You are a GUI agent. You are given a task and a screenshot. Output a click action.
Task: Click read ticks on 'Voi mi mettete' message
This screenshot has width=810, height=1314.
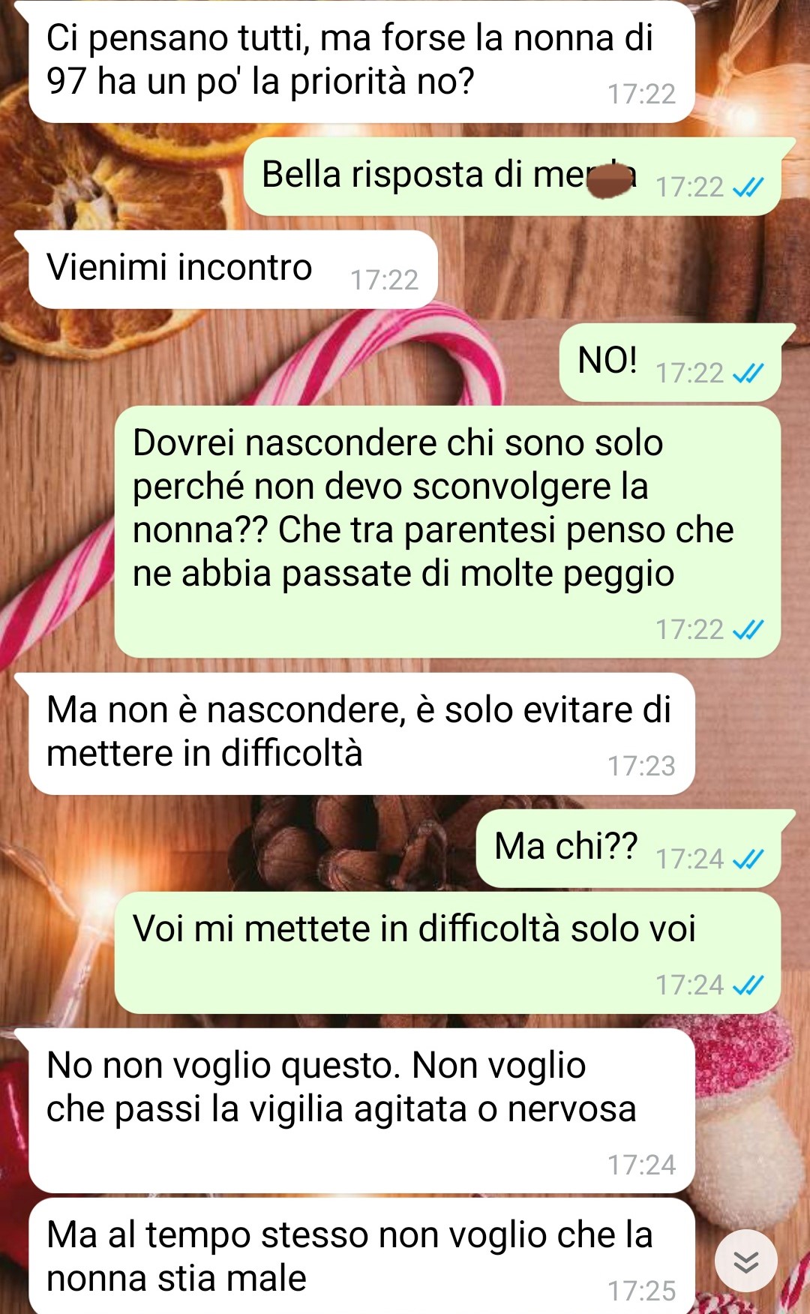748,985
